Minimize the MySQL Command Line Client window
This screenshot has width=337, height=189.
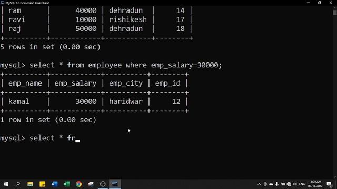click(x=309, y=3)
